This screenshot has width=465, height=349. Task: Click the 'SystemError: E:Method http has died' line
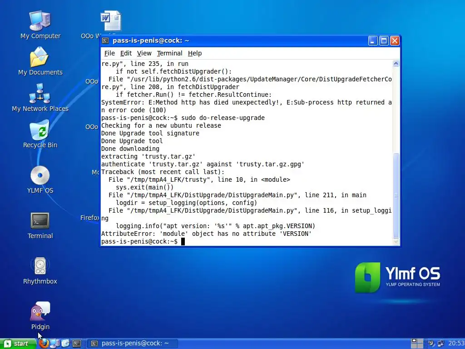pos(247,102)
